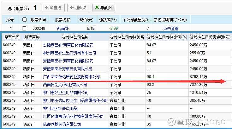
Task: Select the 涨跌幅(%) column header
Action: click(x=108, y=20)
